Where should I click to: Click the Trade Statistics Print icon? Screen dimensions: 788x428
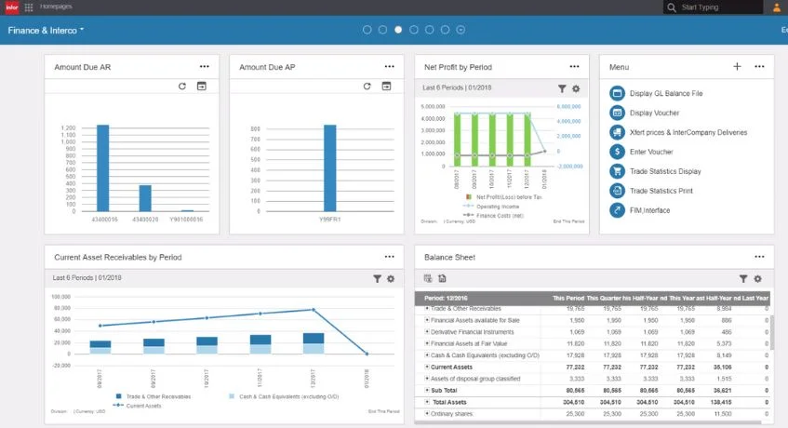(617, 191)
